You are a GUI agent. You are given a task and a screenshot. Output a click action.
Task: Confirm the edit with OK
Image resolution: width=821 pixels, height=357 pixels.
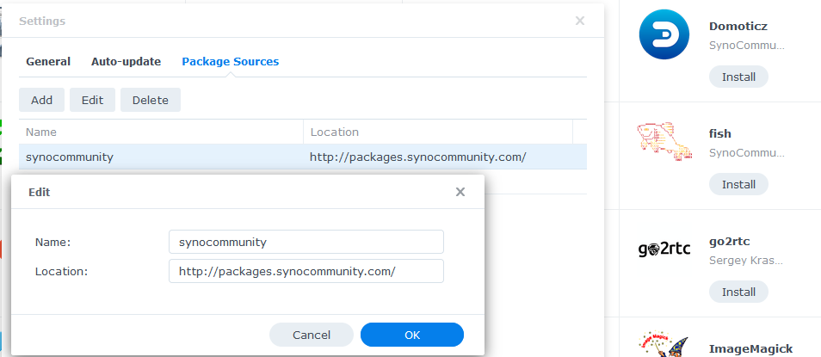[412, 335]
